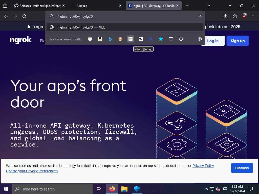
Task: Open search settings gear icon
Action: click(x=200, y=39)
